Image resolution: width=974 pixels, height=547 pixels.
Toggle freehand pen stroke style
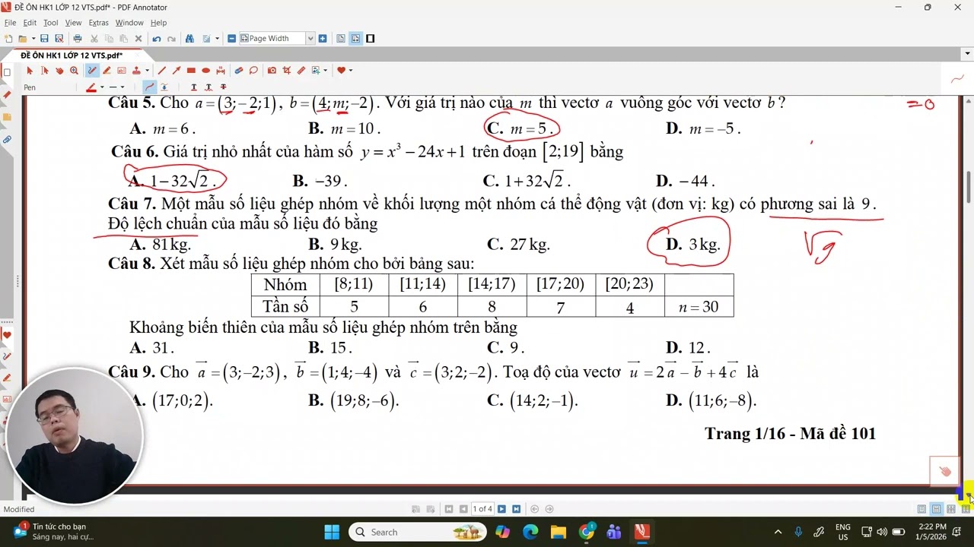tap(150, 87)
